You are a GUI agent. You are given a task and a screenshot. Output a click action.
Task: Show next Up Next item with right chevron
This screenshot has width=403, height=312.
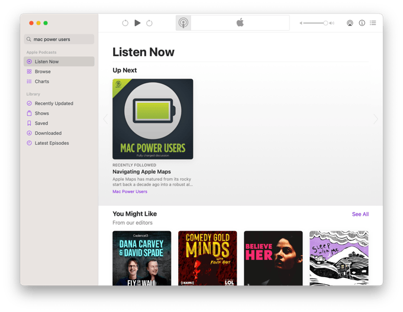pyautogui.click(x=376, y=119)
